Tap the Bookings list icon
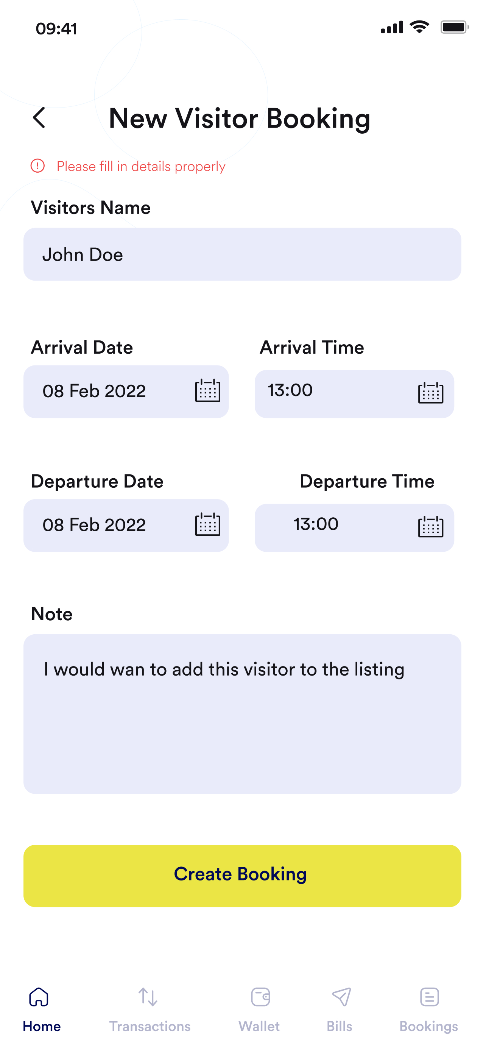 click(x=429, y=997)
